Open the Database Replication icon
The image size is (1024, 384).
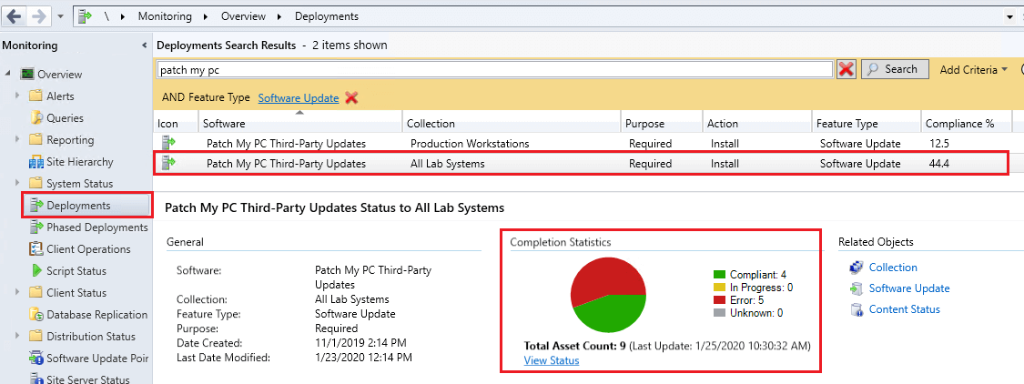[35, 315]
